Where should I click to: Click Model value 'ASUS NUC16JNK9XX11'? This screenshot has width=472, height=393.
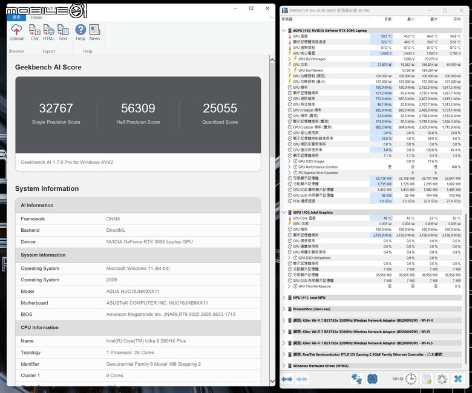pyautogui.click(x=133, y=291)
